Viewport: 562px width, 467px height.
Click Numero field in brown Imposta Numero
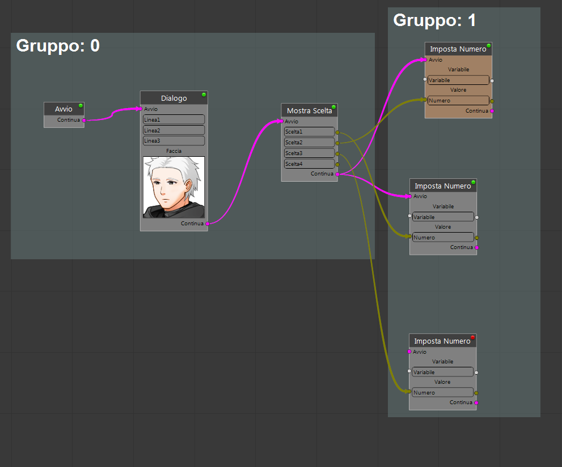click(x=458, y=101)
